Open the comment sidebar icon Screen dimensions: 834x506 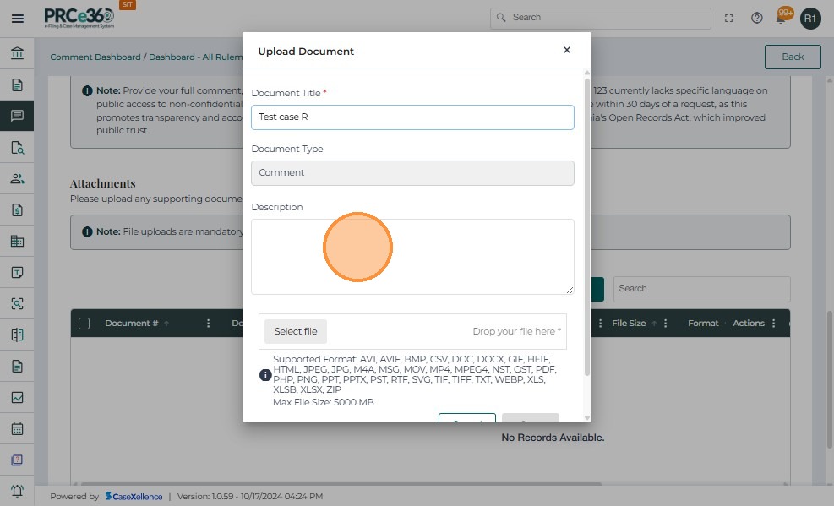tap(17, 116)
